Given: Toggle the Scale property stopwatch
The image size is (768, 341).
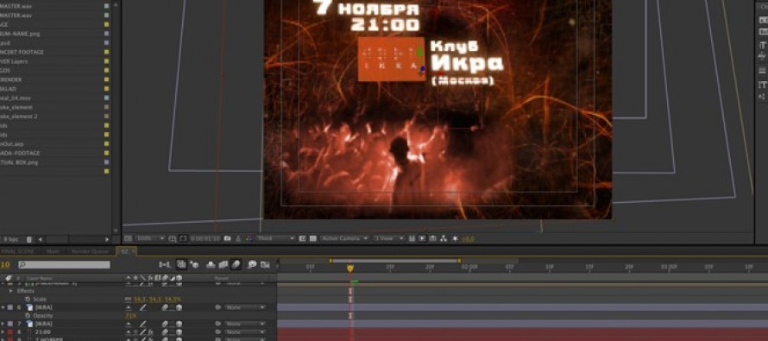Looking at the screenshot, I should [28, 299].
